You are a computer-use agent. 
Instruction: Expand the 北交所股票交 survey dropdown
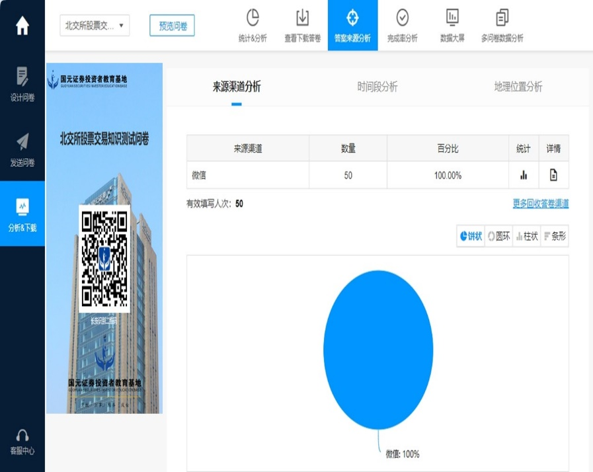click(95, 26)
